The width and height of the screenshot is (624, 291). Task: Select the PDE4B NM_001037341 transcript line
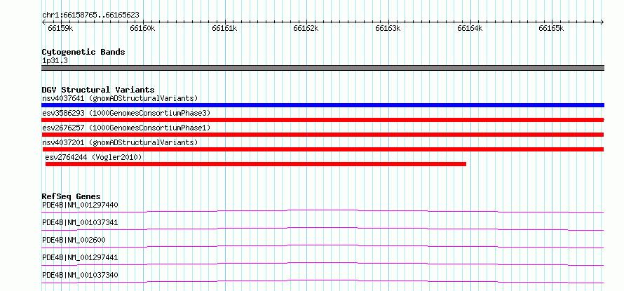tap(323, 229)
